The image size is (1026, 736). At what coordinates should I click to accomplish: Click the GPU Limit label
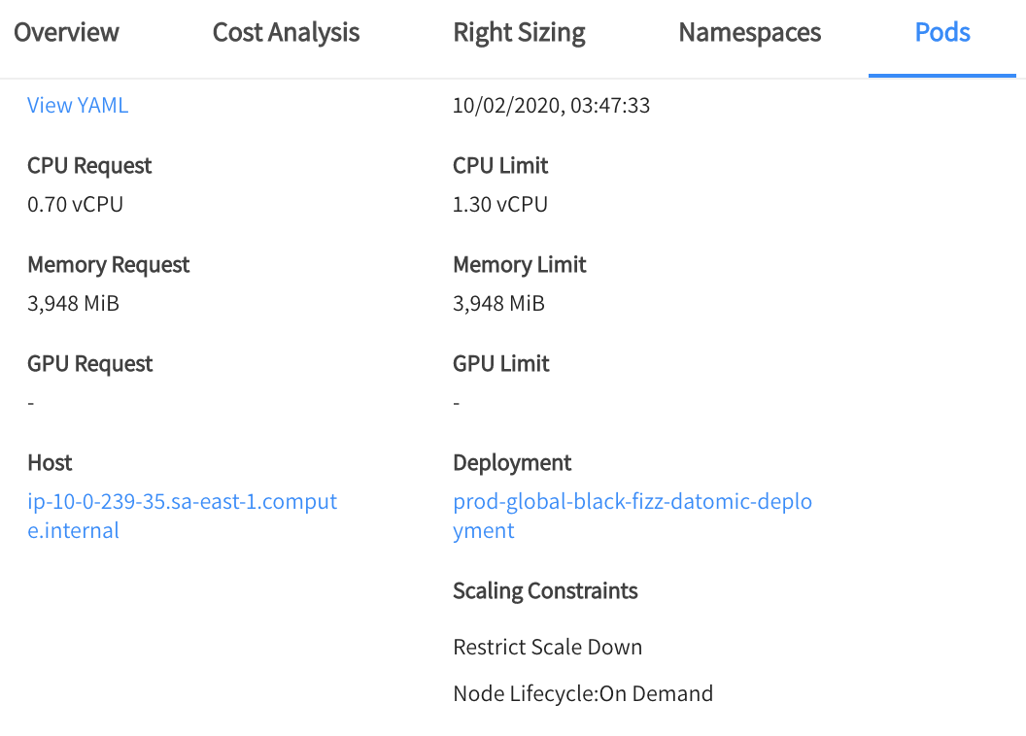click(x=501, y=364)
